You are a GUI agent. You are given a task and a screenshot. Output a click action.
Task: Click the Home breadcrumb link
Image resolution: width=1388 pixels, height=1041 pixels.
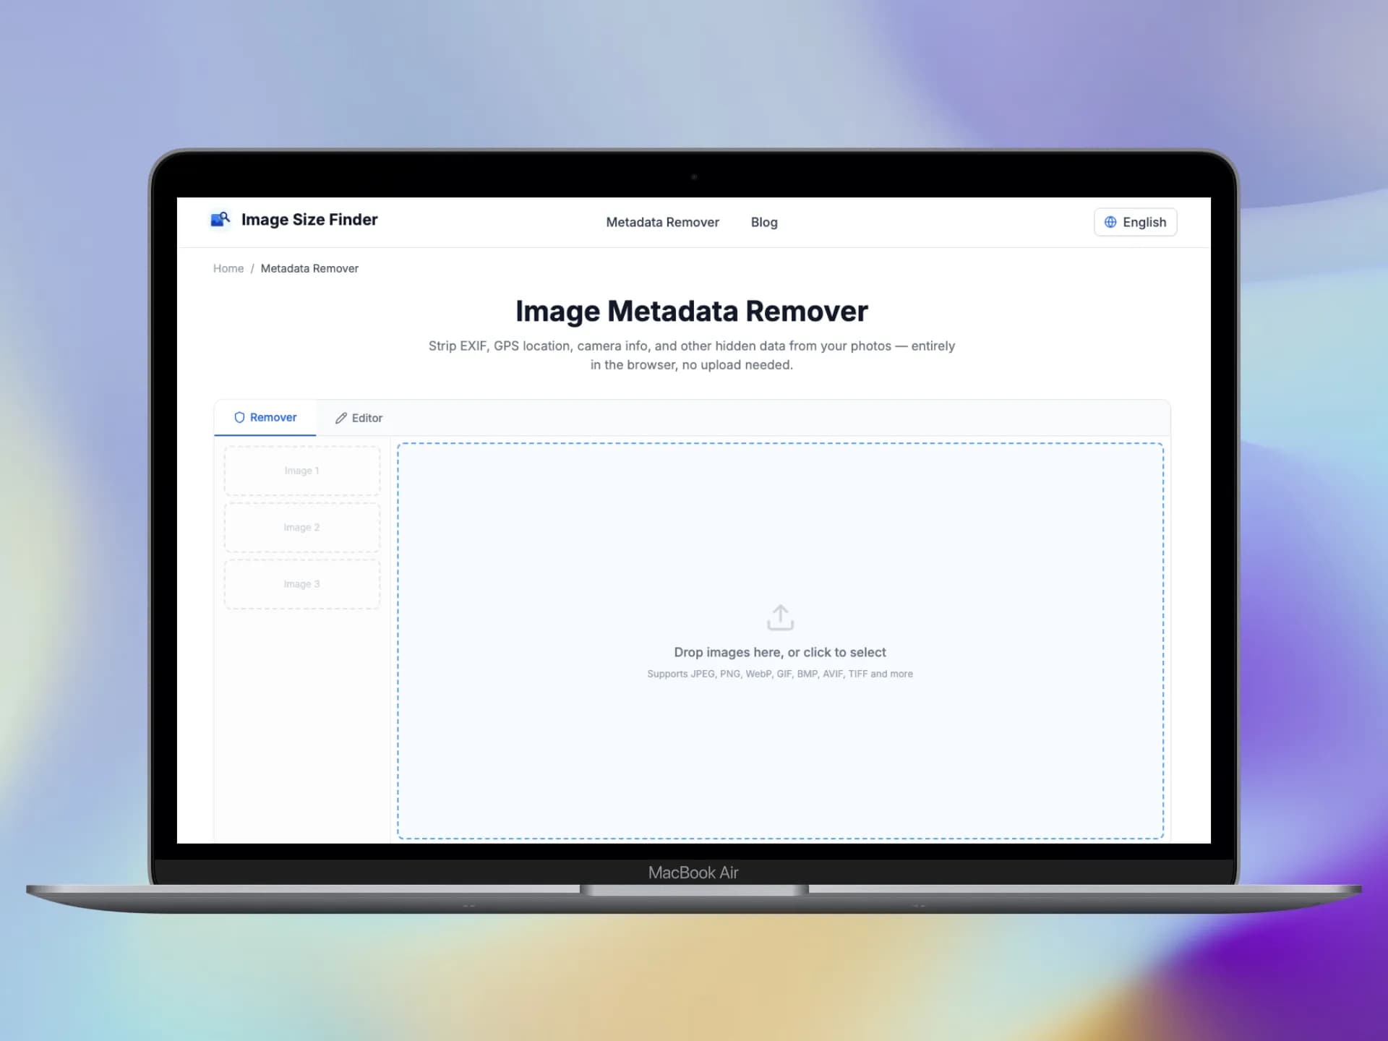[x=228, y=268]
